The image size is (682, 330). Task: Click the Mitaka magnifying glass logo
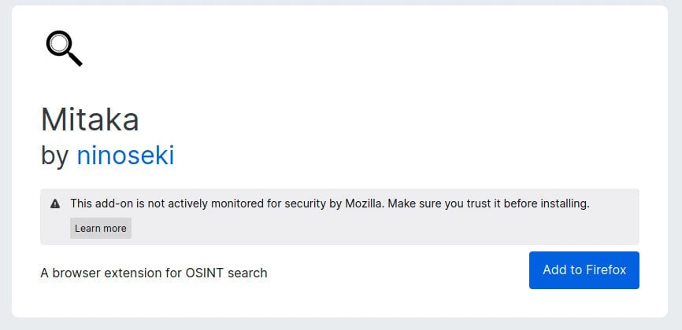(x=64, y=49)
